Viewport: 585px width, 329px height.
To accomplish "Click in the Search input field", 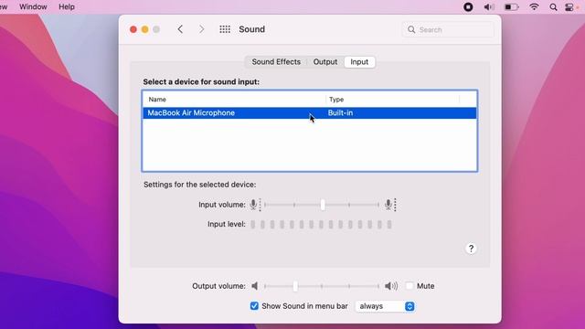I will tap(448, 29).
